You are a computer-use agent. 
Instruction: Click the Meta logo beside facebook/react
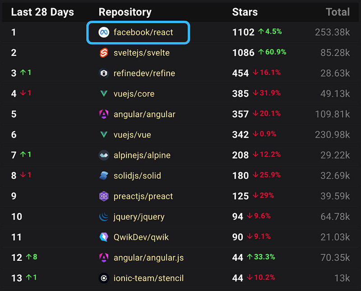pos(104,32)
